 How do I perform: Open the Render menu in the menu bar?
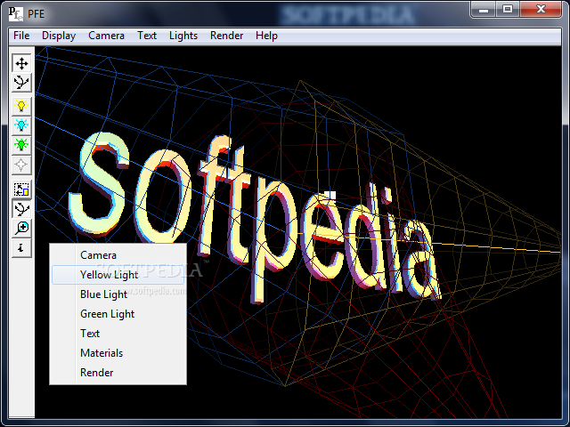(x=226, y=36)
